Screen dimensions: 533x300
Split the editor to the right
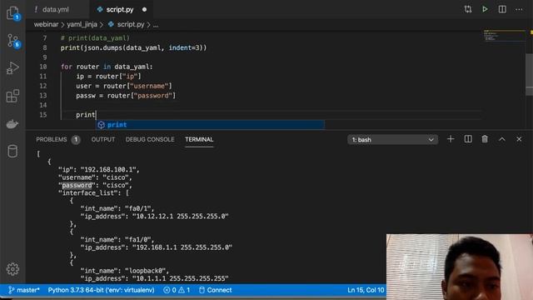pos(502,9)
